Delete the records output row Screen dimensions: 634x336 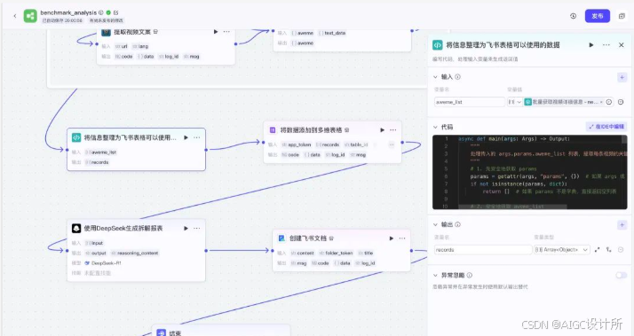click(x=621, y=250)
